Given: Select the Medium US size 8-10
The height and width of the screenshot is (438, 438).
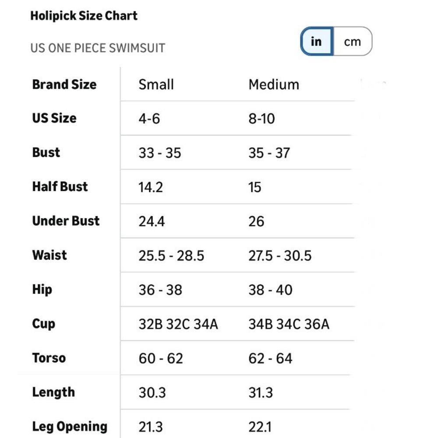Looking at the screenshot, I should pyautogui.click(x=262, y=118).
